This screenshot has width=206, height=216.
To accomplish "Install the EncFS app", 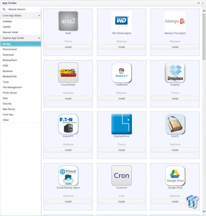I will pyautogui.click(x=175, y=150).
